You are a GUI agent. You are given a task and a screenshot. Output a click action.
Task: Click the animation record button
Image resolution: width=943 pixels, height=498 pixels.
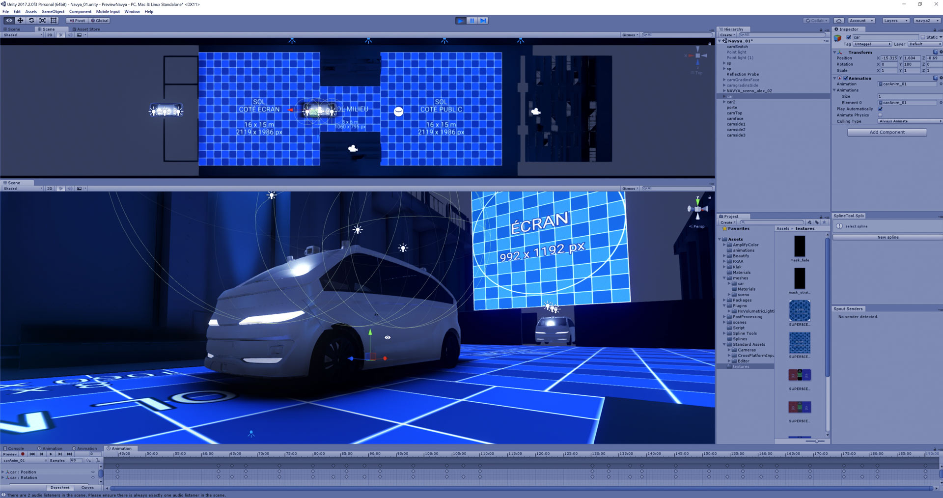coord(23,454)
